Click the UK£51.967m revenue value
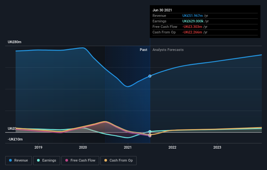267x170 pixels. [x=193, y=16]
